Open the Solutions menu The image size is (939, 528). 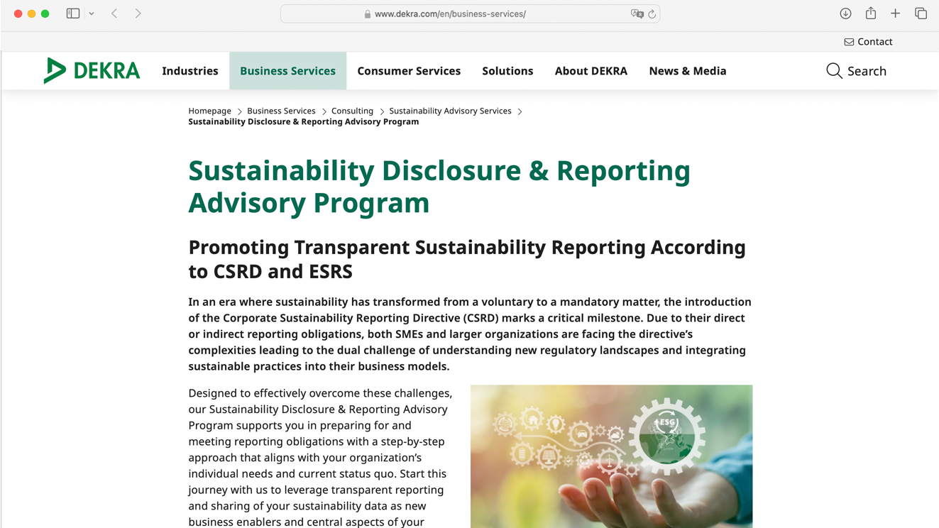pyautogui.click(x=507, y=71)
